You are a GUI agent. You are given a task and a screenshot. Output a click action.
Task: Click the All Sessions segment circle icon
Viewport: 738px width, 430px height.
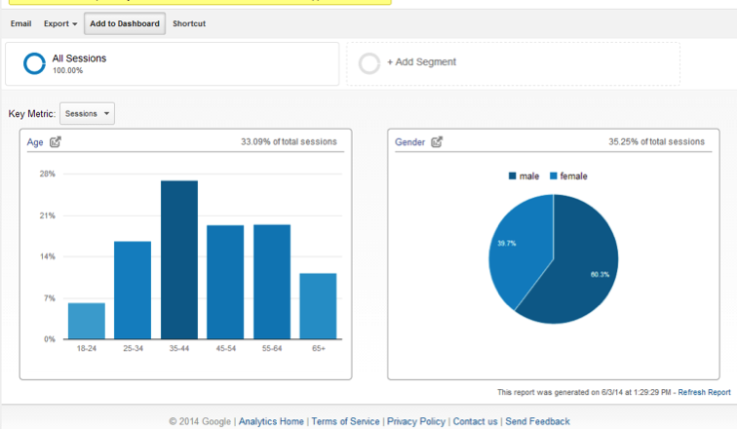tap(34, 63)
